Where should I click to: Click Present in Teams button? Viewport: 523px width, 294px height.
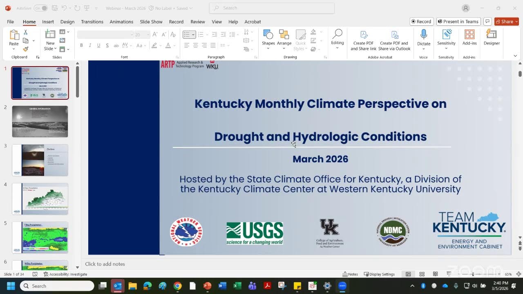(458, 22)
